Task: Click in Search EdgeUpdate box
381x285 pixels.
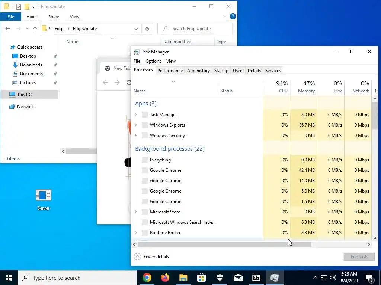Action: coord(195,29)
